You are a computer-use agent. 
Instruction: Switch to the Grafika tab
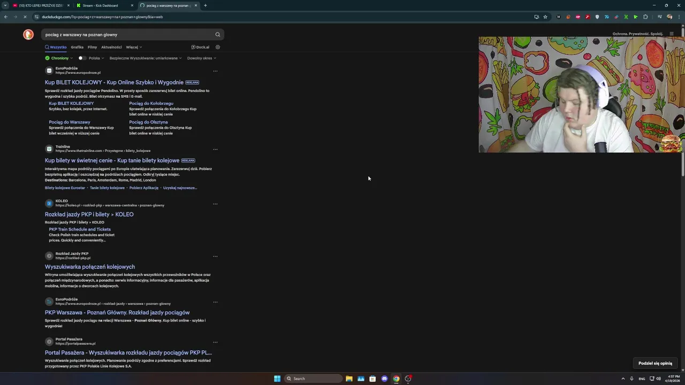(77, 47)
